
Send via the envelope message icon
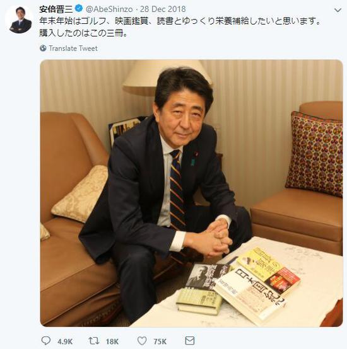click(190, 341)
